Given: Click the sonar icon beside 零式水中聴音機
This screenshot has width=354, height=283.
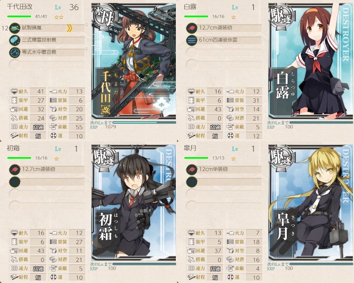Looking at the screenshot, I should (x=15, y=52).
